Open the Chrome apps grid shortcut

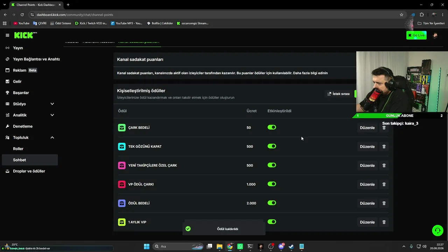coord(5,23)
